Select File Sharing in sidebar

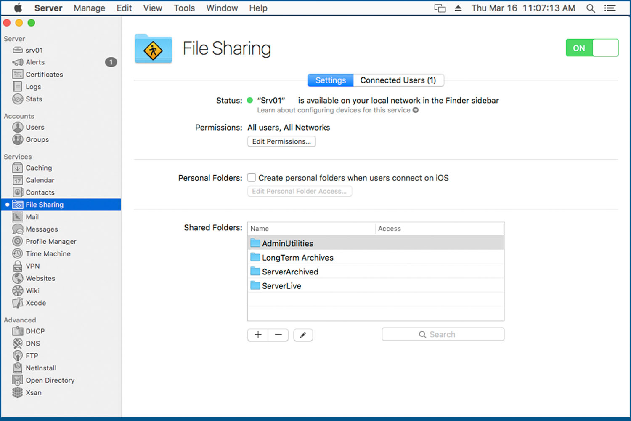coord(61,205)
